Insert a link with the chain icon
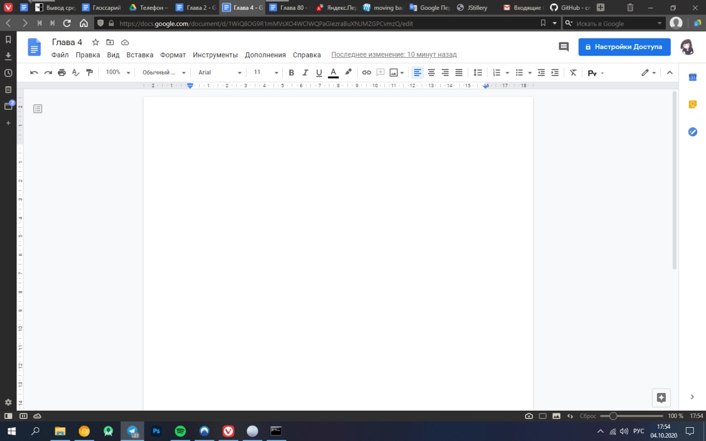 pos(366,72)
